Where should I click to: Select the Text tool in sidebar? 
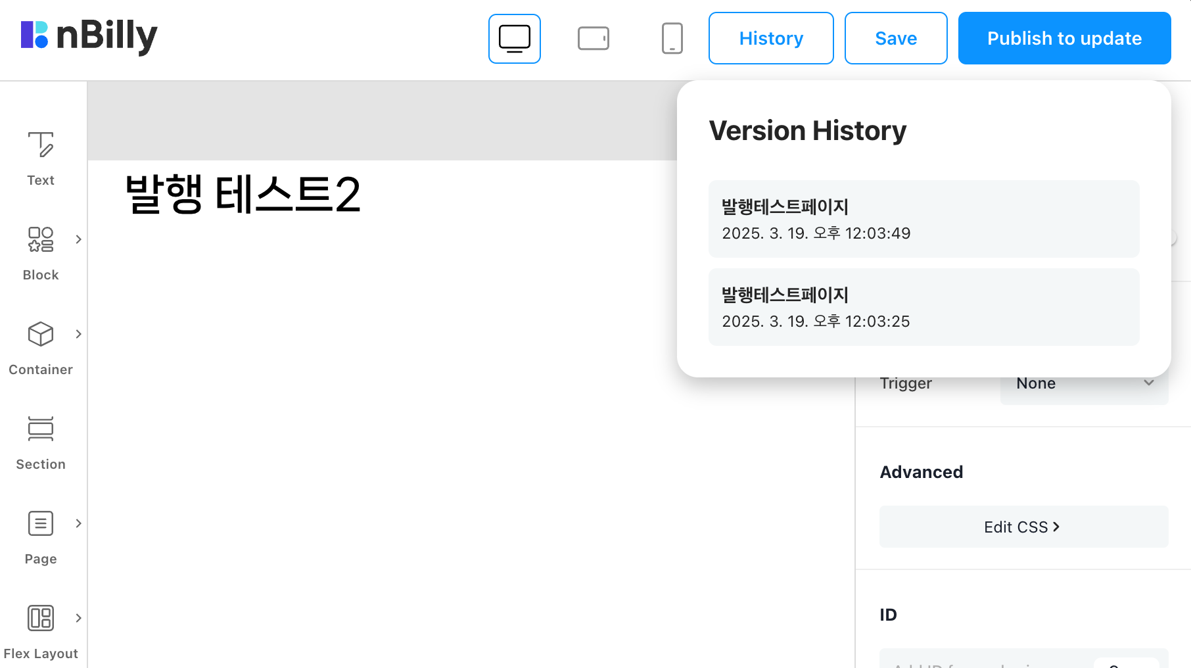pyautogui.click(x=41, y=158)
